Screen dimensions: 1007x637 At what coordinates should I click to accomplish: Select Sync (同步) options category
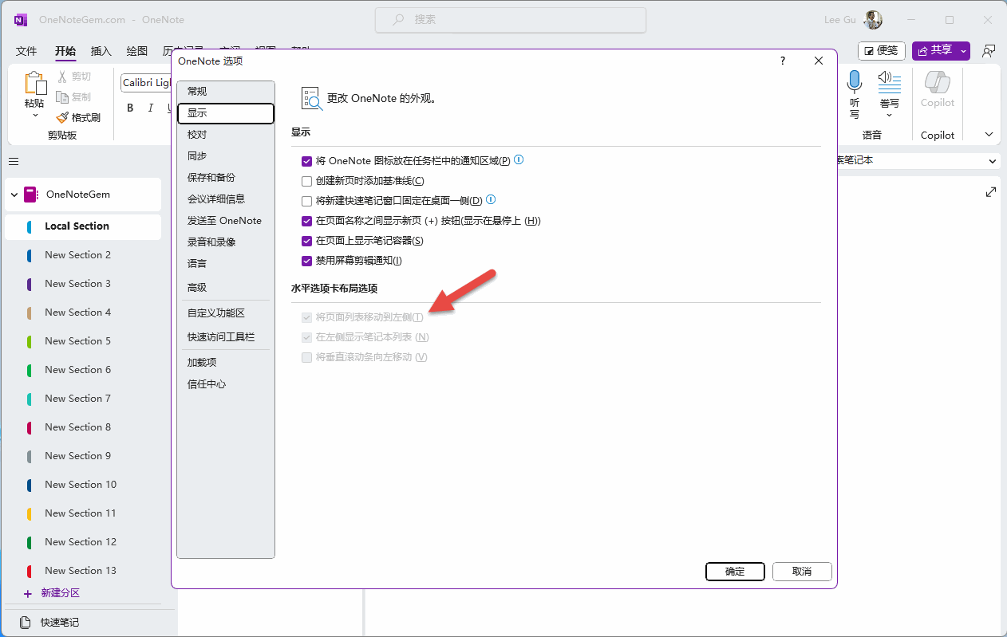tap(226, 156)
